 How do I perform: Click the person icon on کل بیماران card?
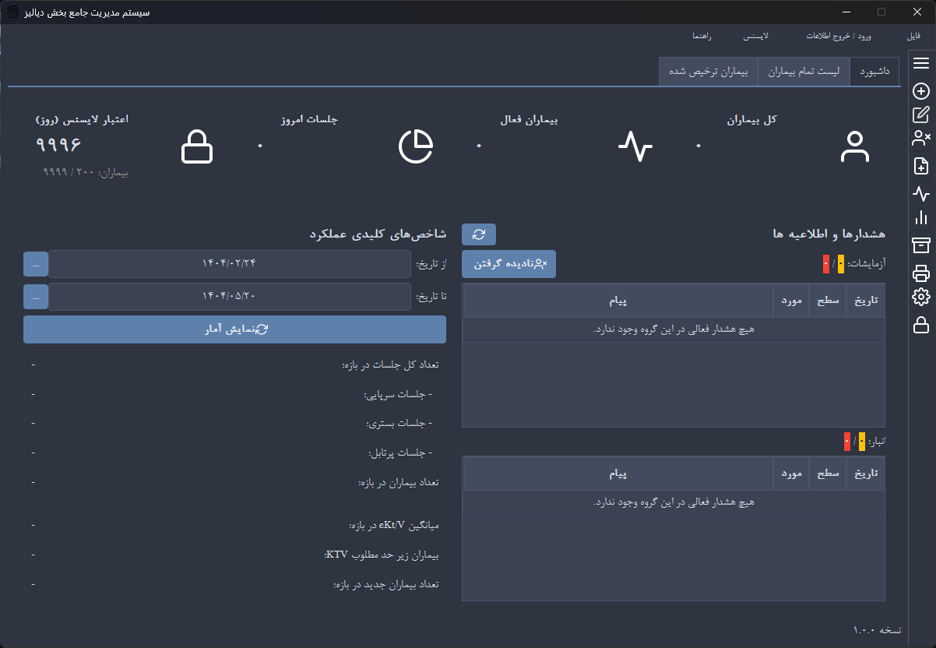(x=855, y=146)
